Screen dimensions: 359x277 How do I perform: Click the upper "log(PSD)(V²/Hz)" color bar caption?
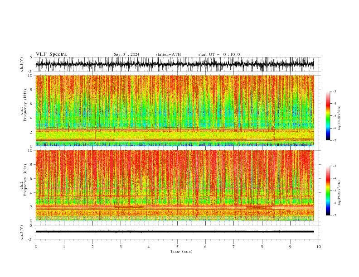click(340, 118)
